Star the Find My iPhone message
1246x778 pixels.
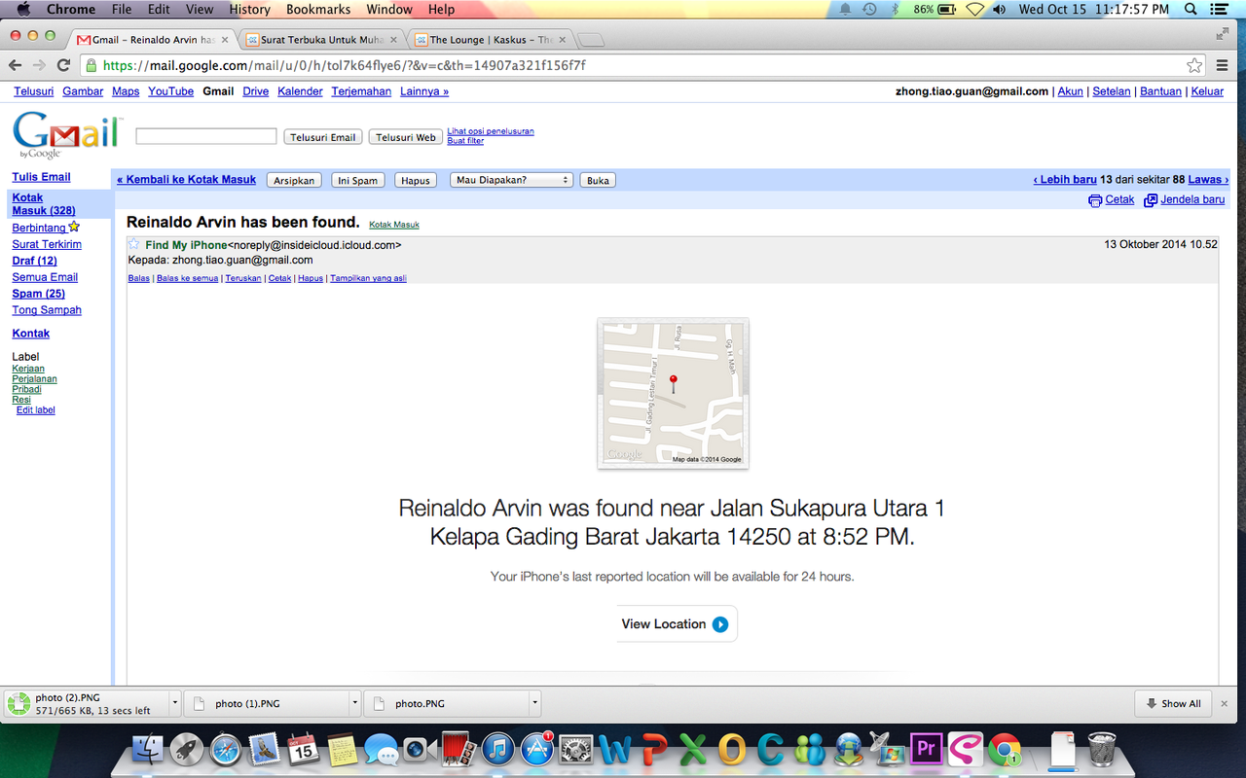click(x=134, y=244)
